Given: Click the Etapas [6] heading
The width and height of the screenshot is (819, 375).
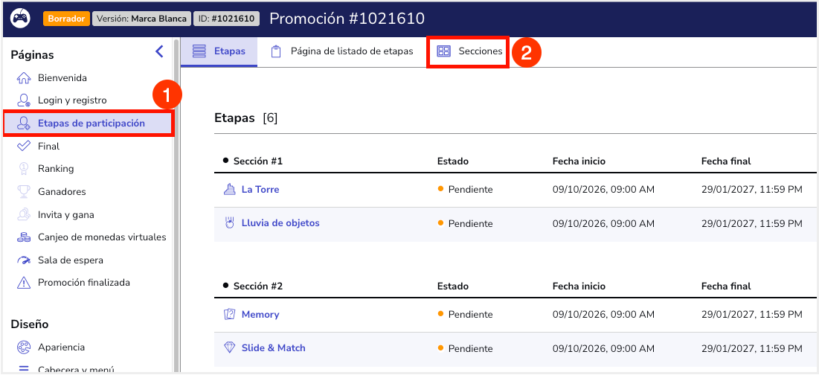Looking at the screenshot, I should (x=246, y=118).
